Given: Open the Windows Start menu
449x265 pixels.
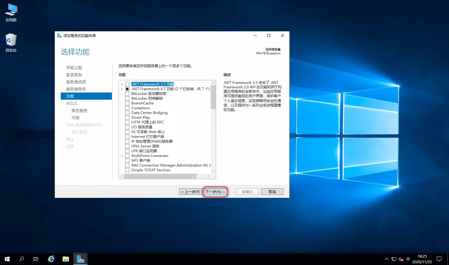Looking at the screenshot, I should click(x=7, y=259).
